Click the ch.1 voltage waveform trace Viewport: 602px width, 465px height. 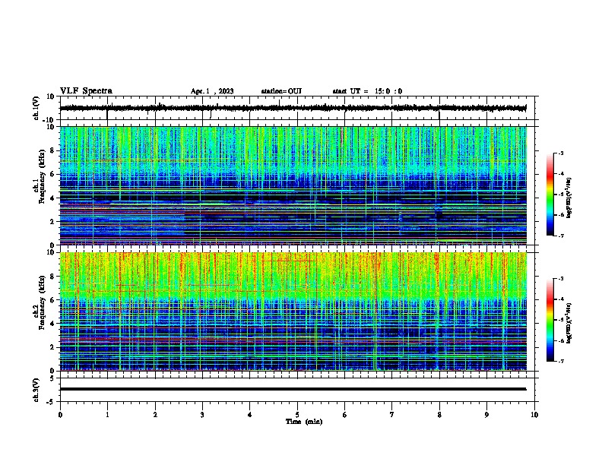point(293,108)
